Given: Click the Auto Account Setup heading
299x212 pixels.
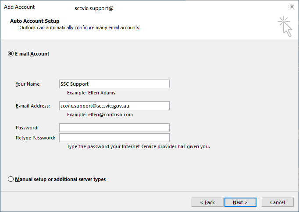Looking at the screenshot, I should point(34,21).
